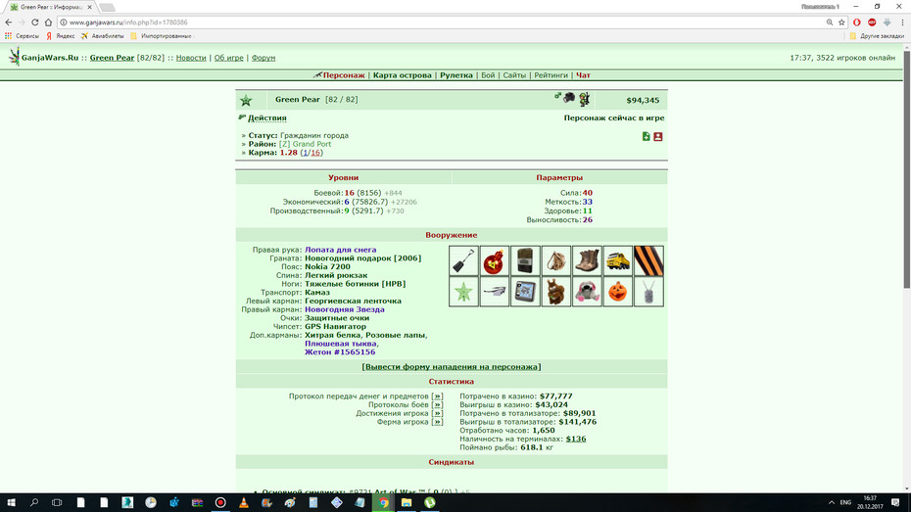Open the Яндекс bookmark
911x512 pixels.
tap(61, 36)
